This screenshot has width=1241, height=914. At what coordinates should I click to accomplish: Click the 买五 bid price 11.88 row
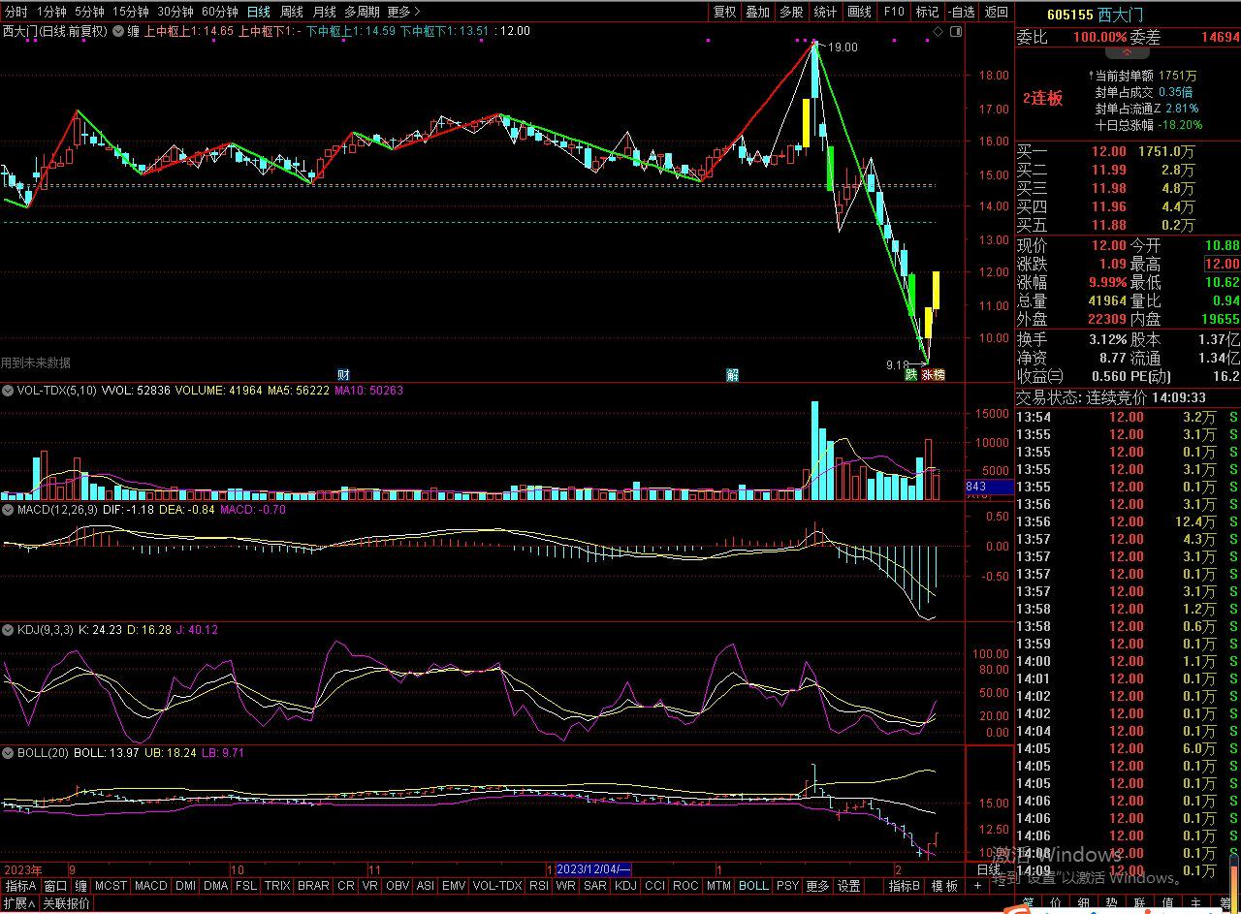point(1128,226)
